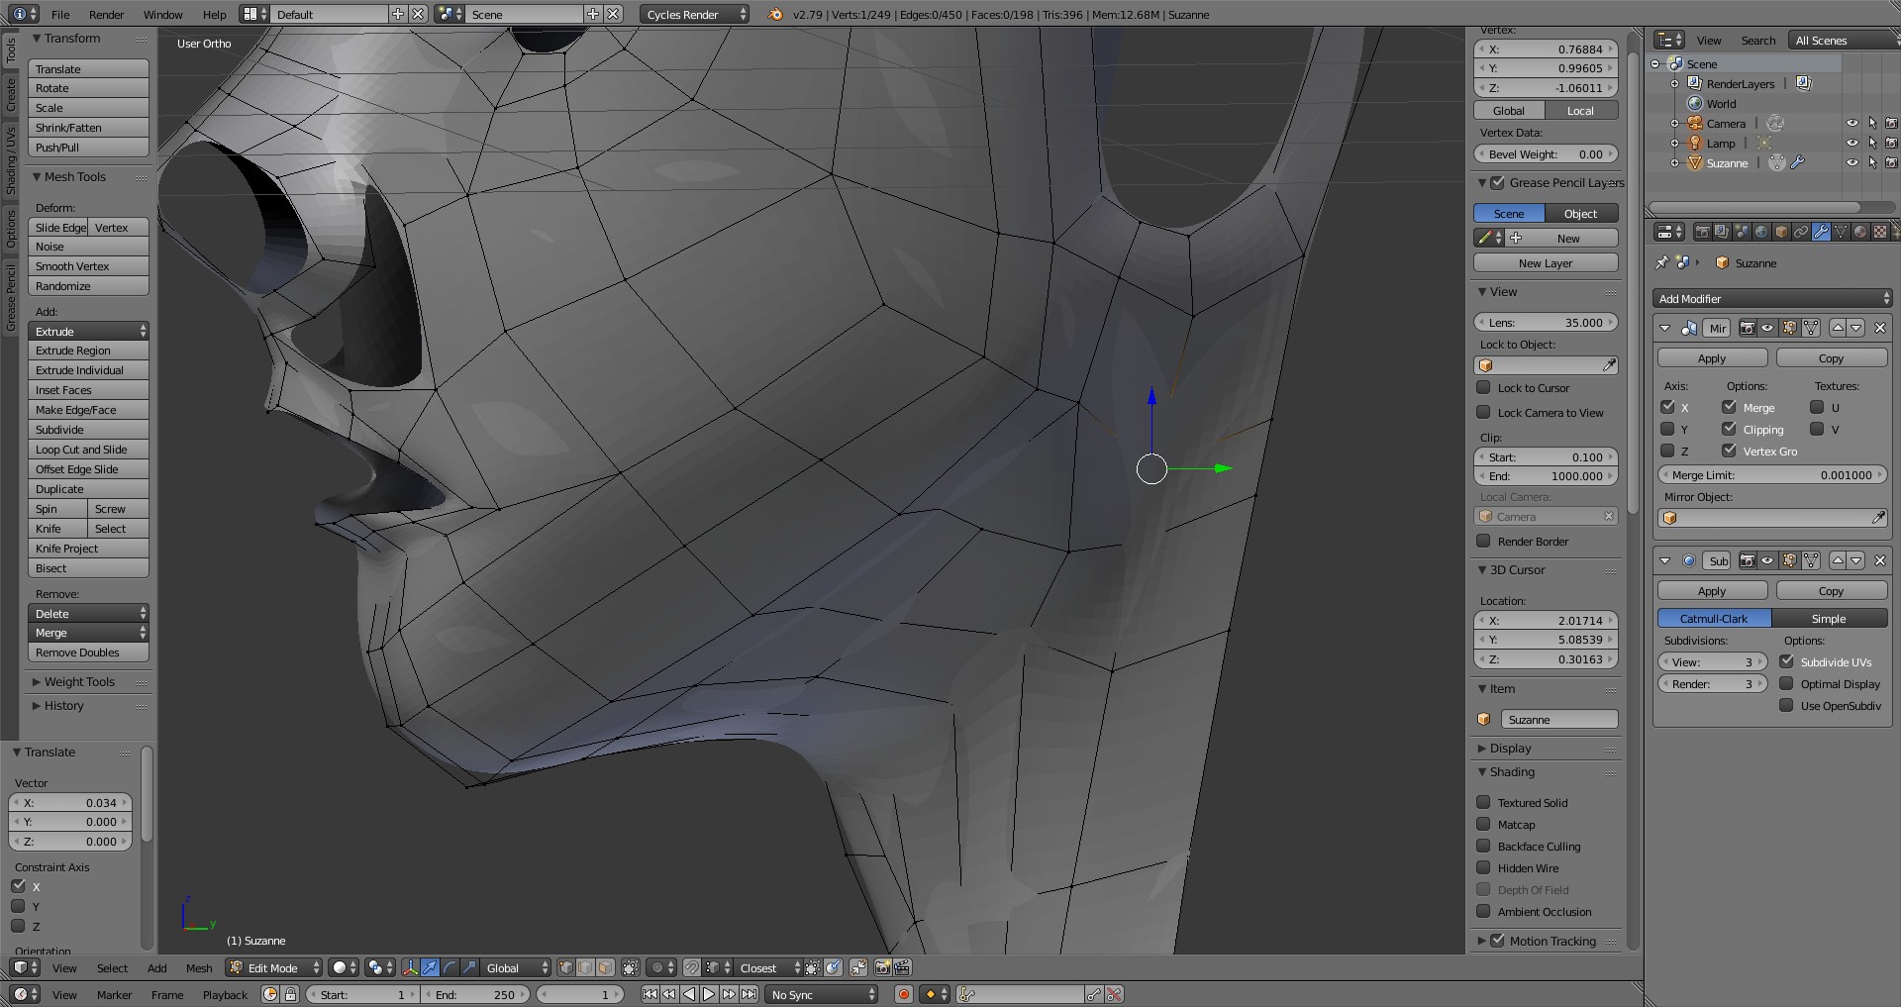Switch Grease Pencil layers to Object tab
Screen dimensions: 1901x1007
tap(1580, 213)
